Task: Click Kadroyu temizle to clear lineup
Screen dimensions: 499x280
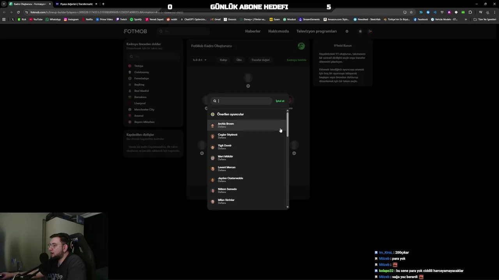Action: coord(297,60)
